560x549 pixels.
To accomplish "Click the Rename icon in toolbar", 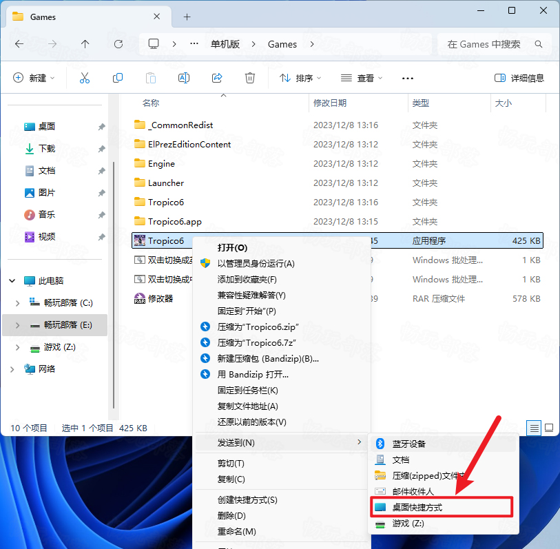I will coord(184,78).
